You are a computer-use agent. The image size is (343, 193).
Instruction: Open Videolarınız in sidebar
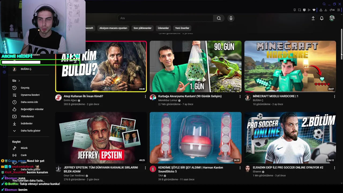[27, 116]
